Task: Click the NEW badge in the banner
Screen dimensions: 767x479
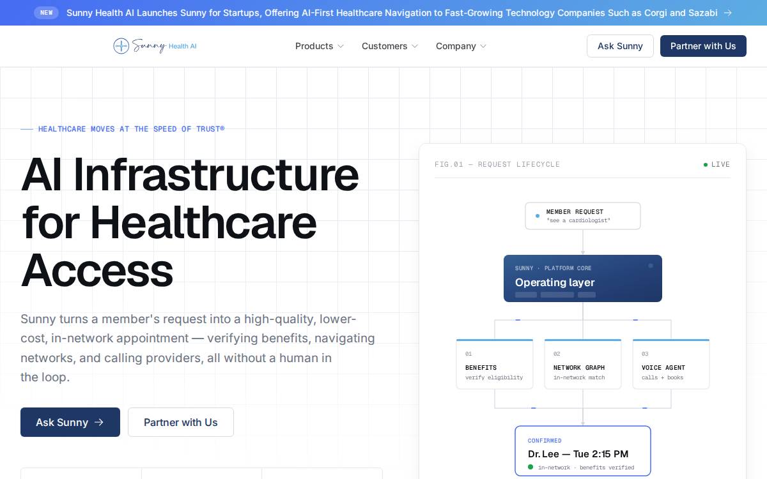Action: tap(47, 13)
